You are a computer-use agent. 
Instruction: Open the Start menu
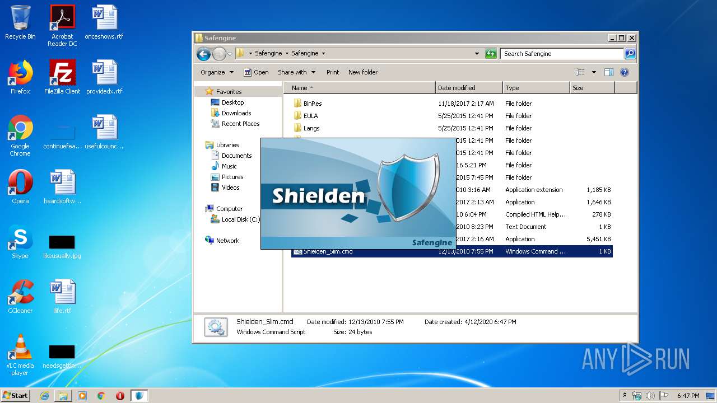16,396
